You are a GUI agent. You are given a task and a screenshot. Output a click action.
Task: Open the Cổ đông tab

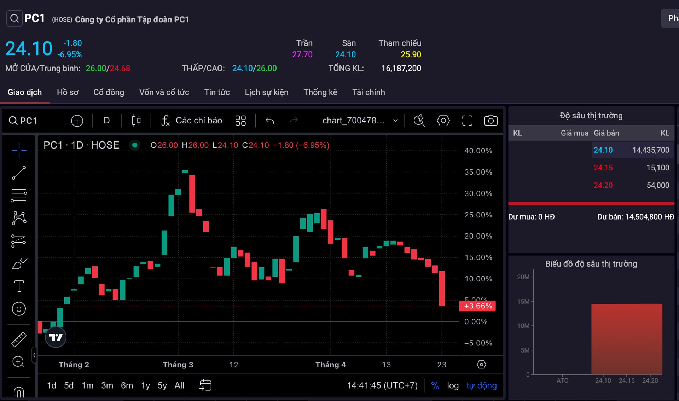[x=109, y=92]
